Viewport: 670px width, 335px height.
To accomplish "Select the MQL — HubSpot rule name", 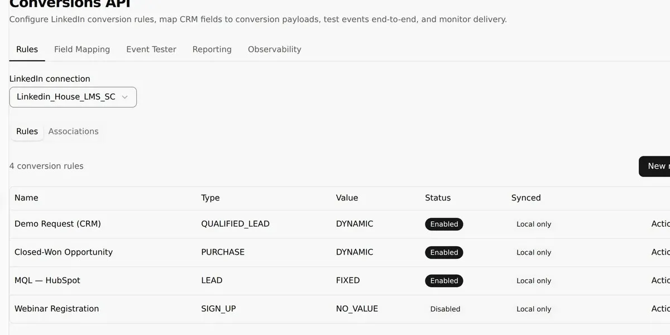I will tap(47, 280).
